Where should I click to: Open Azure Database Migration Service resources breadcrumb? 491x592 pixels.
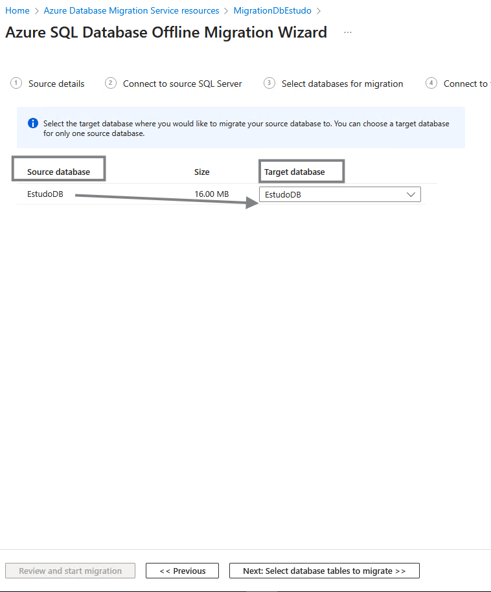click(131, 11)
